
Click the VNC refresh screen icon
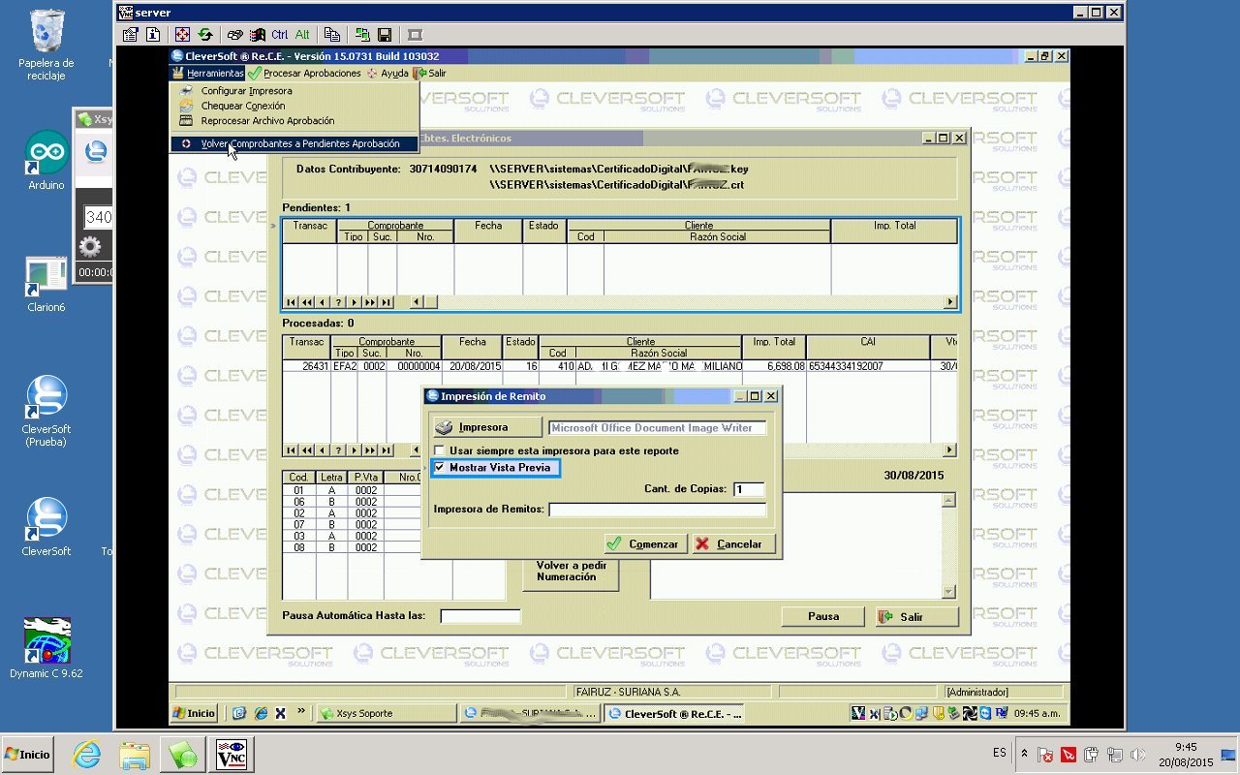pos(204,35)
